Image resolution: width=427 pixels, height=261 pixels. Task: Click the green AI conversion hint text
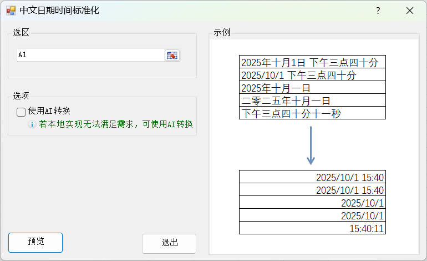119,125
